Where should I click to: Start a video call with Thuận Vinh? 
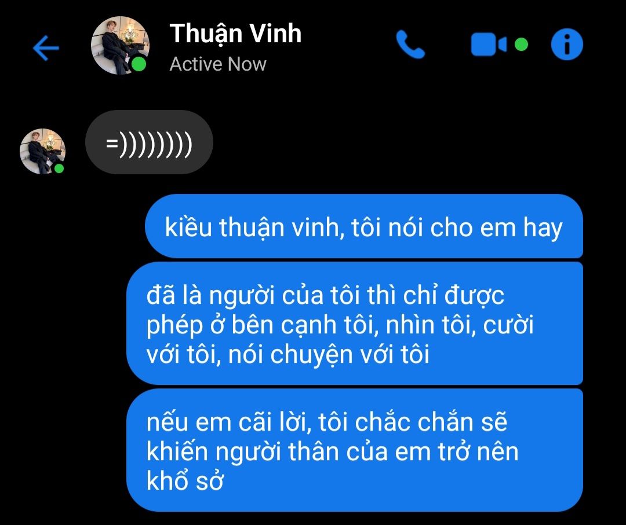click(x=489, y=45)
